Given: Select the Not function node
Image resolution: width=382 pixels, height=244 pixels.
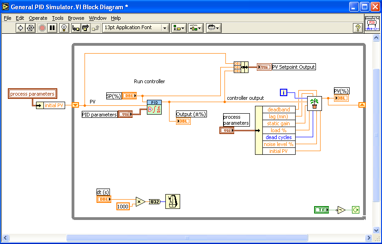Looking at the screenshot, I should 341,210.
